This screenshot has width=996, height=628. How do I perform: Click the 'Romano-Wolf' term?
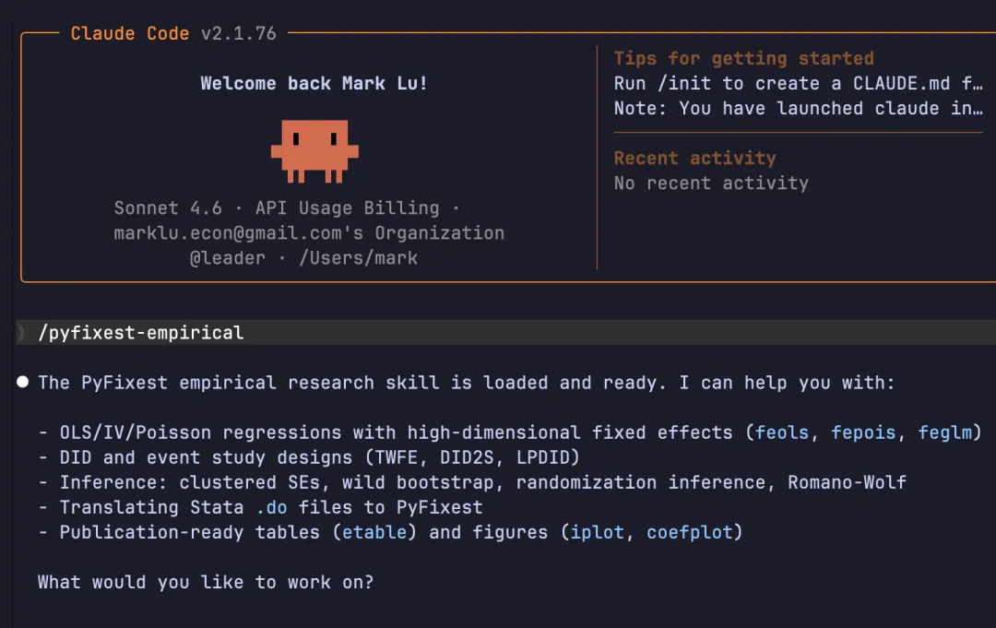(x=847, y=482)
